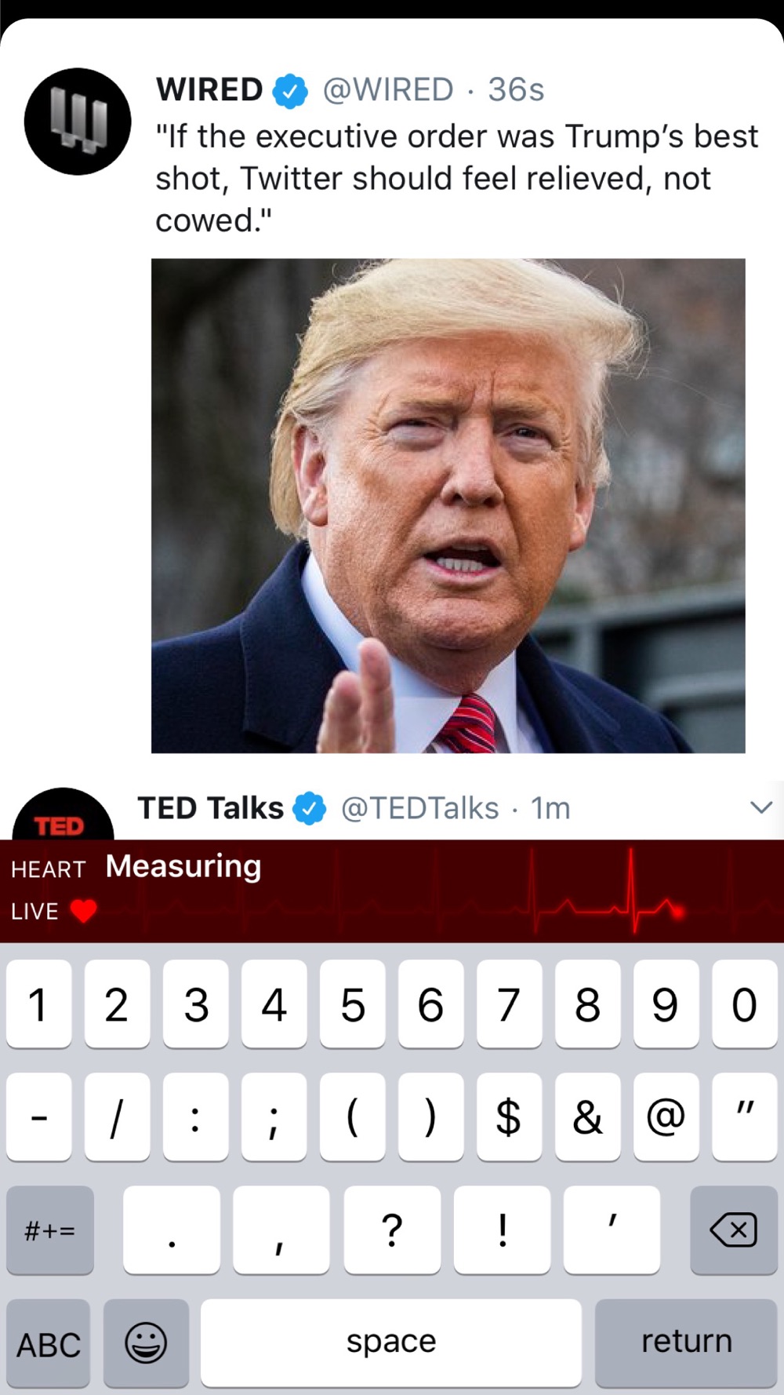Tap the red live heart icon
784x1395 pixels.
[83, 911]
